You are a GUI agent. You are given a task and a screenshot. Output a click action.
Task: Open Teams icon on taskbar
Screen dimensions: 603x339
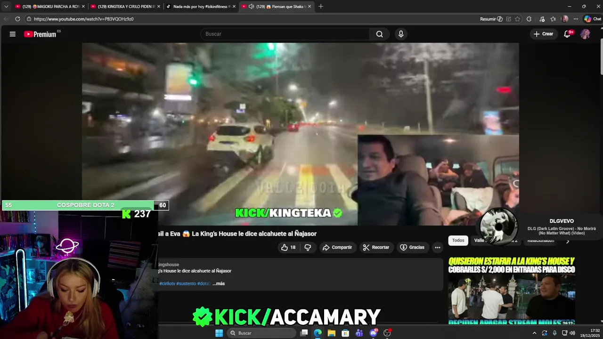[359, 333]
